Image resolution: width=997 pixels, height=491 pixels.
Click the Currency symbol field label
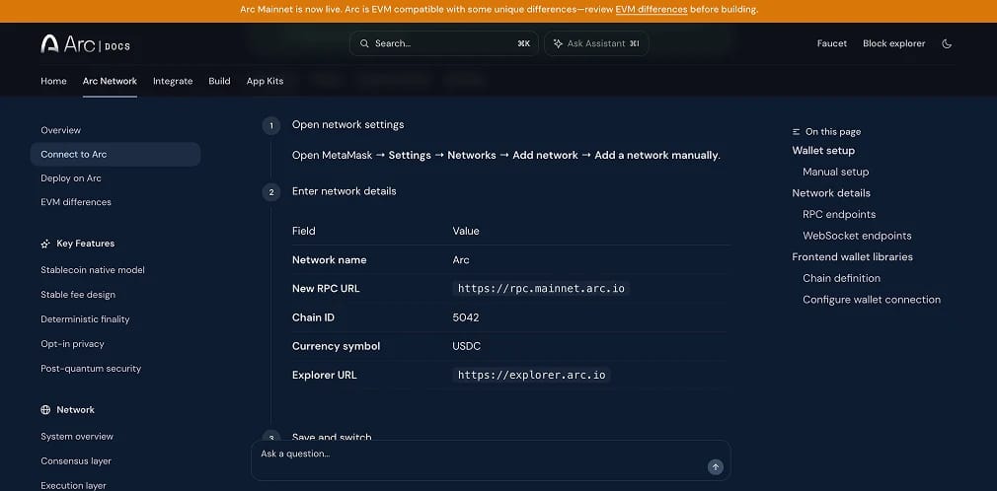[x=336, y=346]
